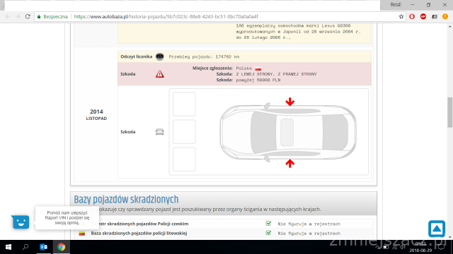Select the first empty damage photo thumbnail
Image resolution: width=453 pixels, height=254 pixels.
coord(184,104)
